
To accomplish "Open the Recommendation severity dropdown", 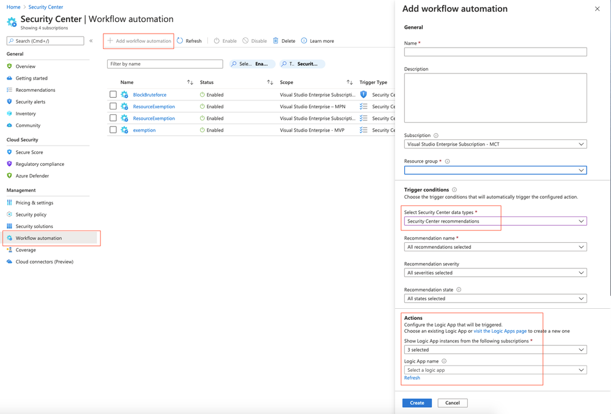I will 495,273.
